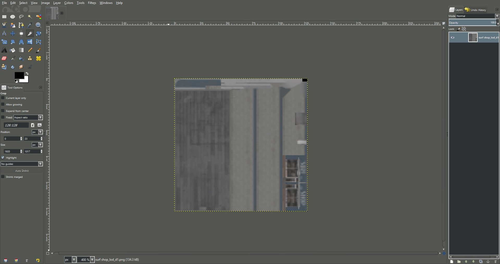Choose the Free Select lasso tool

(x=21, y=17)
